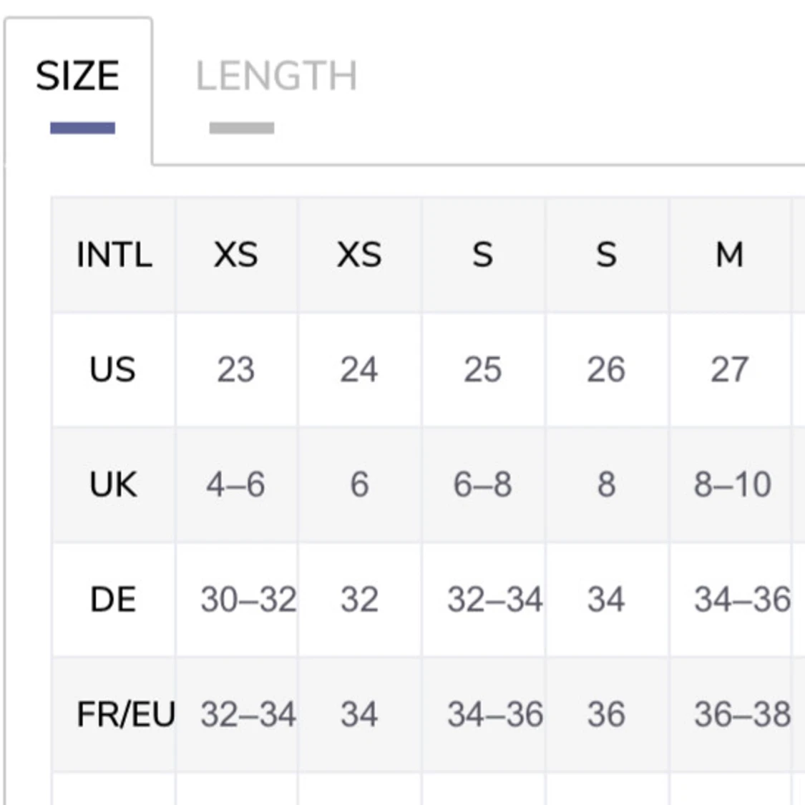Select US size 24 cell
Screen dimensions: 805x805
[x=359, y=370]
